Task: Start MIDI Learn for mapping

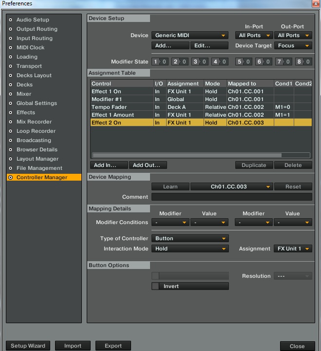Action: click(170, 186)
